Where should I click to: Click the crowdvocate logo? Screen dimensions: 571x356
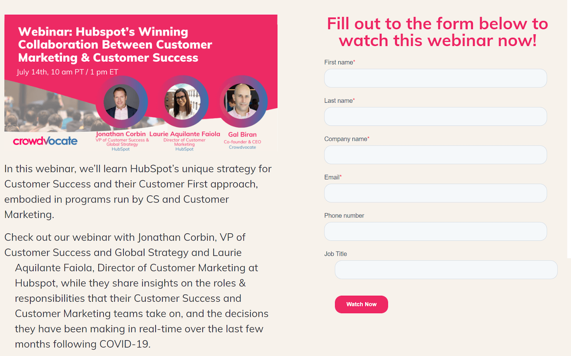45,141
